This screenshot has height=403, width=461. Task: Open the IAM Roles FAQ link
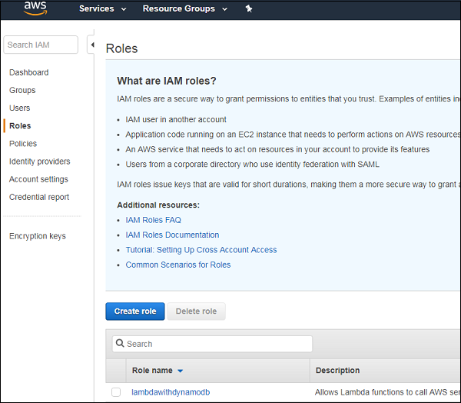click(x=153, y=220)
